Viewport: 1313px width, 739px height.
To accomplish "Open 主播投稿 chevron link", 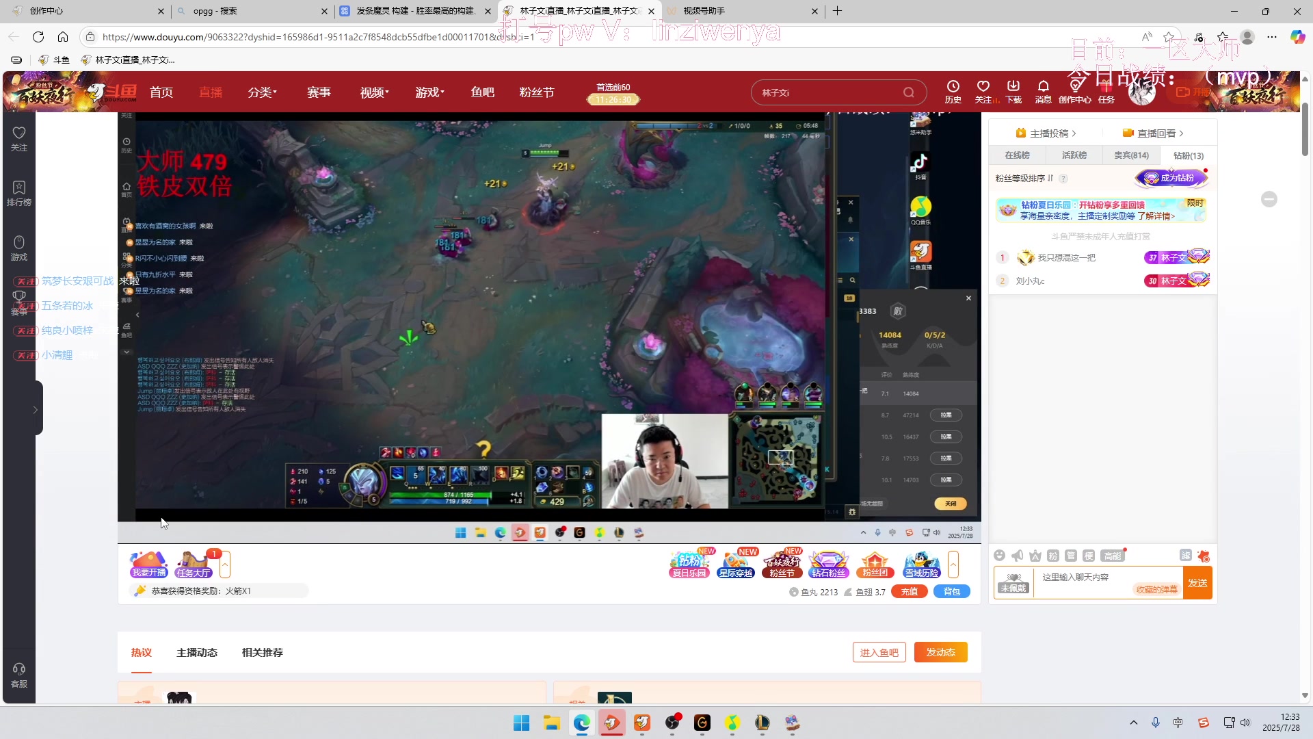I will pos(1046,133).
